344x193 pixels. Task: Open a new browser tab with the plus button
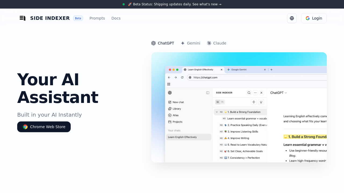(271, 70)
